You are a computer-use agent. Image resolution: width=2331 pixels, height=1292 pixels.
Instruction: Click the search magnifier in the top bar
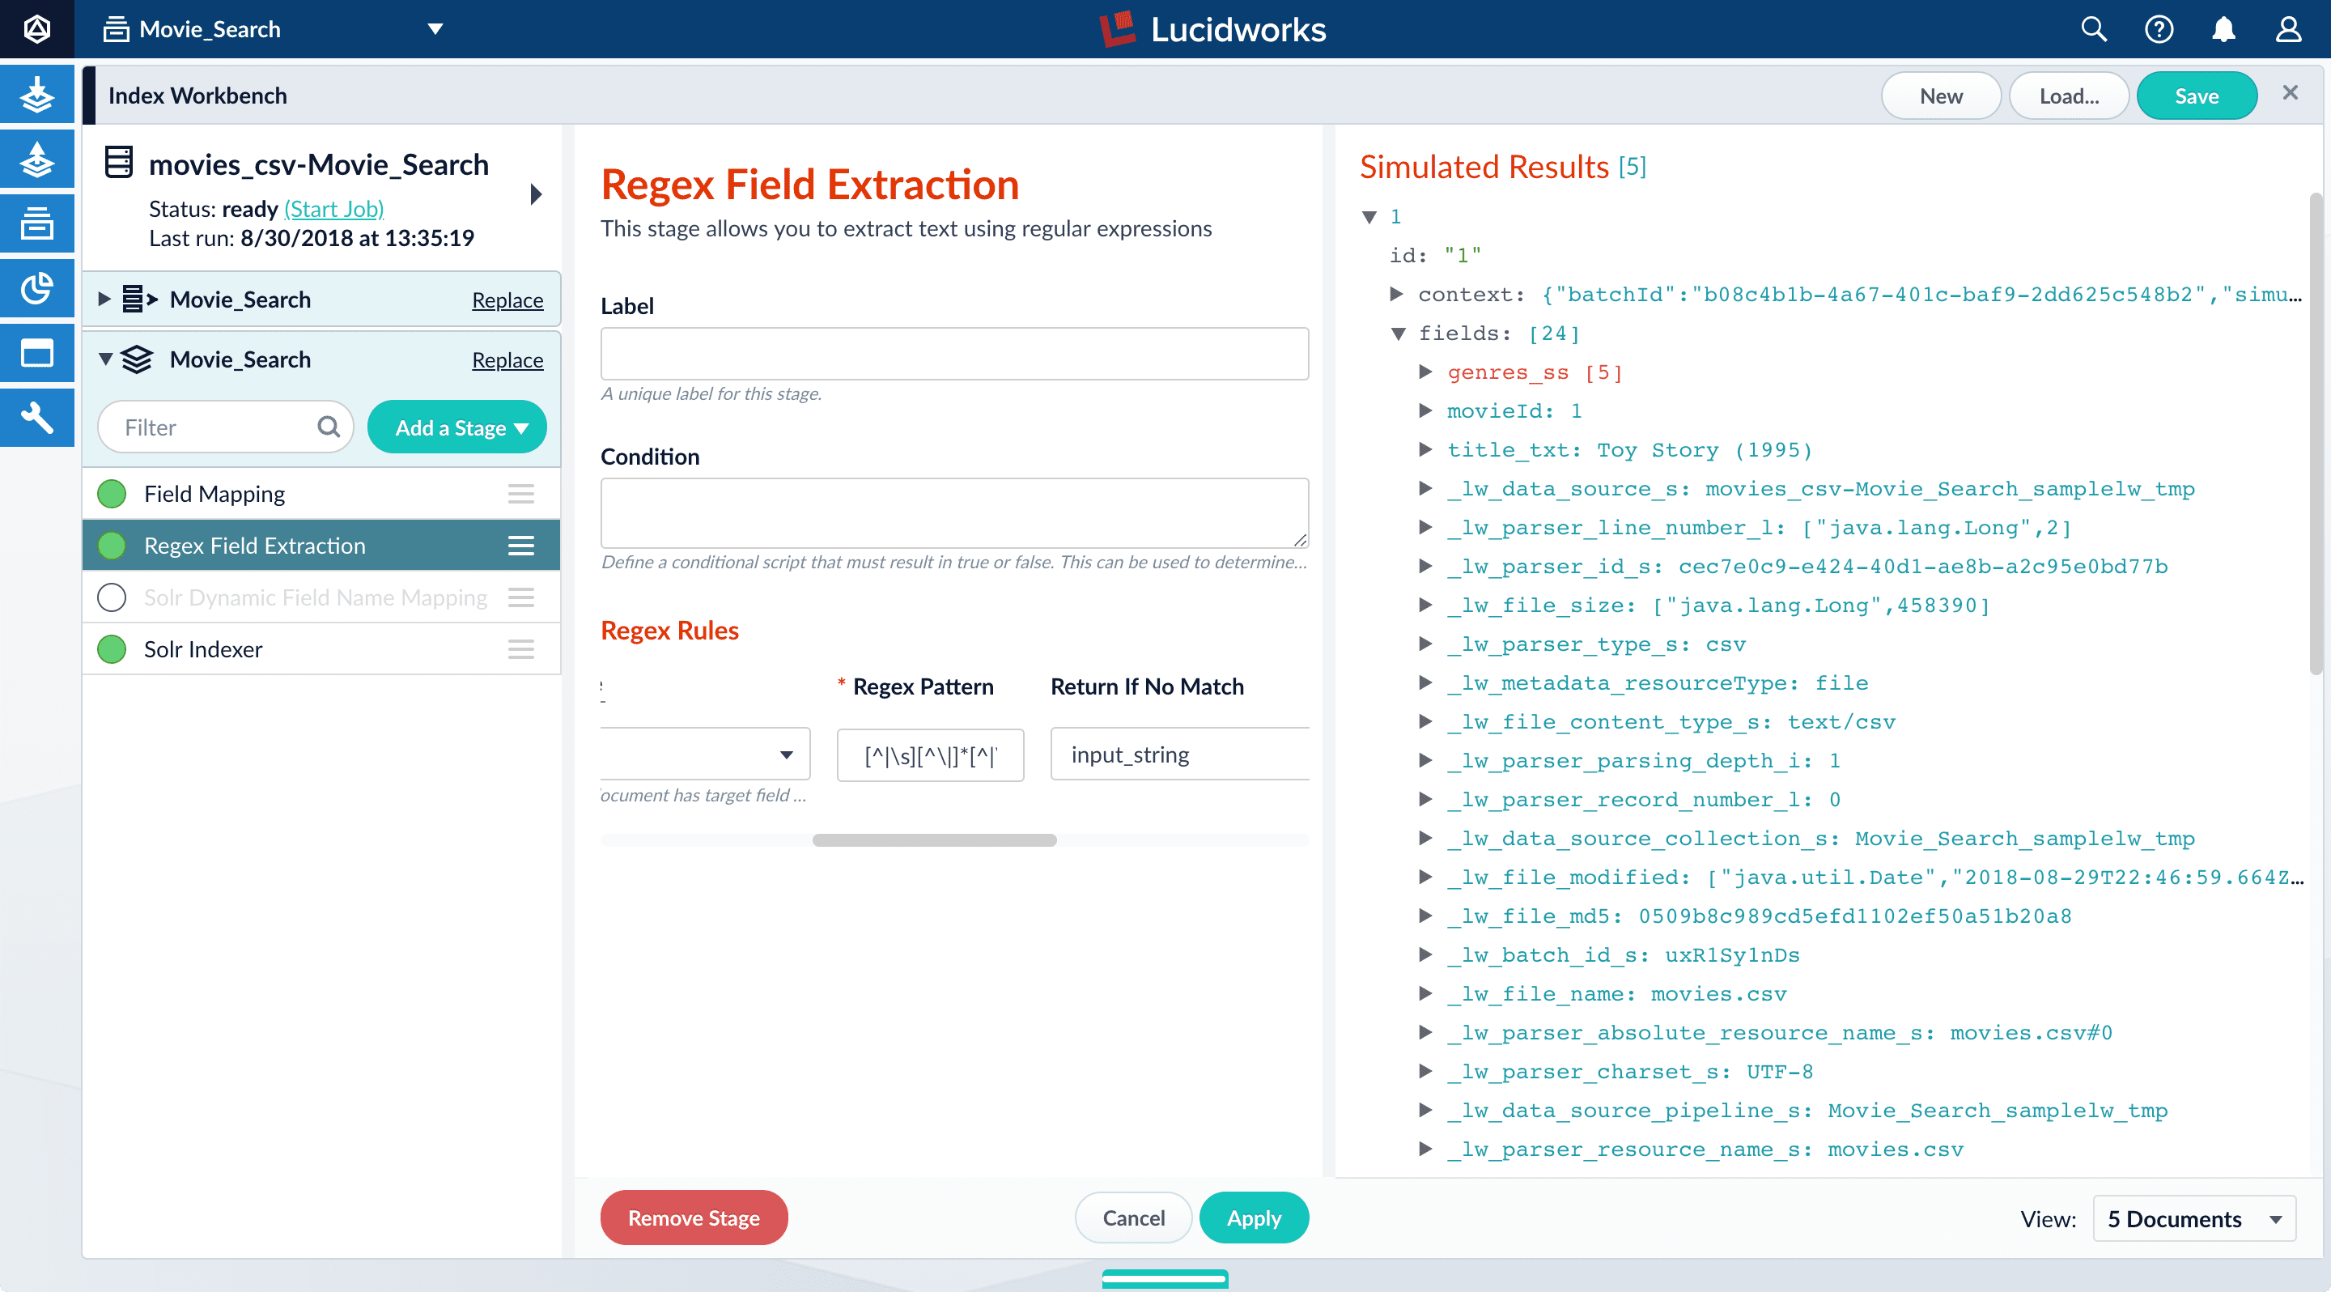click(2093, 29)
